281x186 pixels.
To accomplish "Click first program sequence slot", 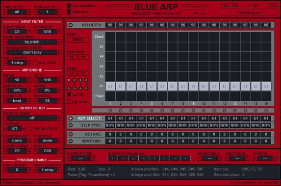I will tap(113, 158).
